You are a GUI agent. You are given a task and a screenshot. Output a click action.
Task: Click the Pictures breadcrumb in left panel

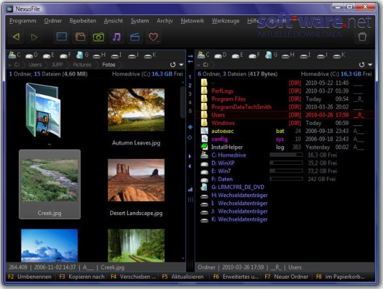(x=82, y=65)
